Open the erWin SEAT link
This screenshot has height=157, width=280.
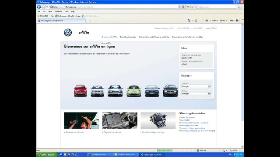[197, 28]
